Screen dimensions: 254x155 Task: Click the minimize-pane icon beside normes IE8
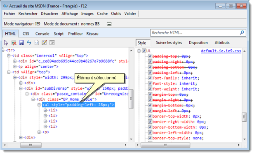[109, 24]
